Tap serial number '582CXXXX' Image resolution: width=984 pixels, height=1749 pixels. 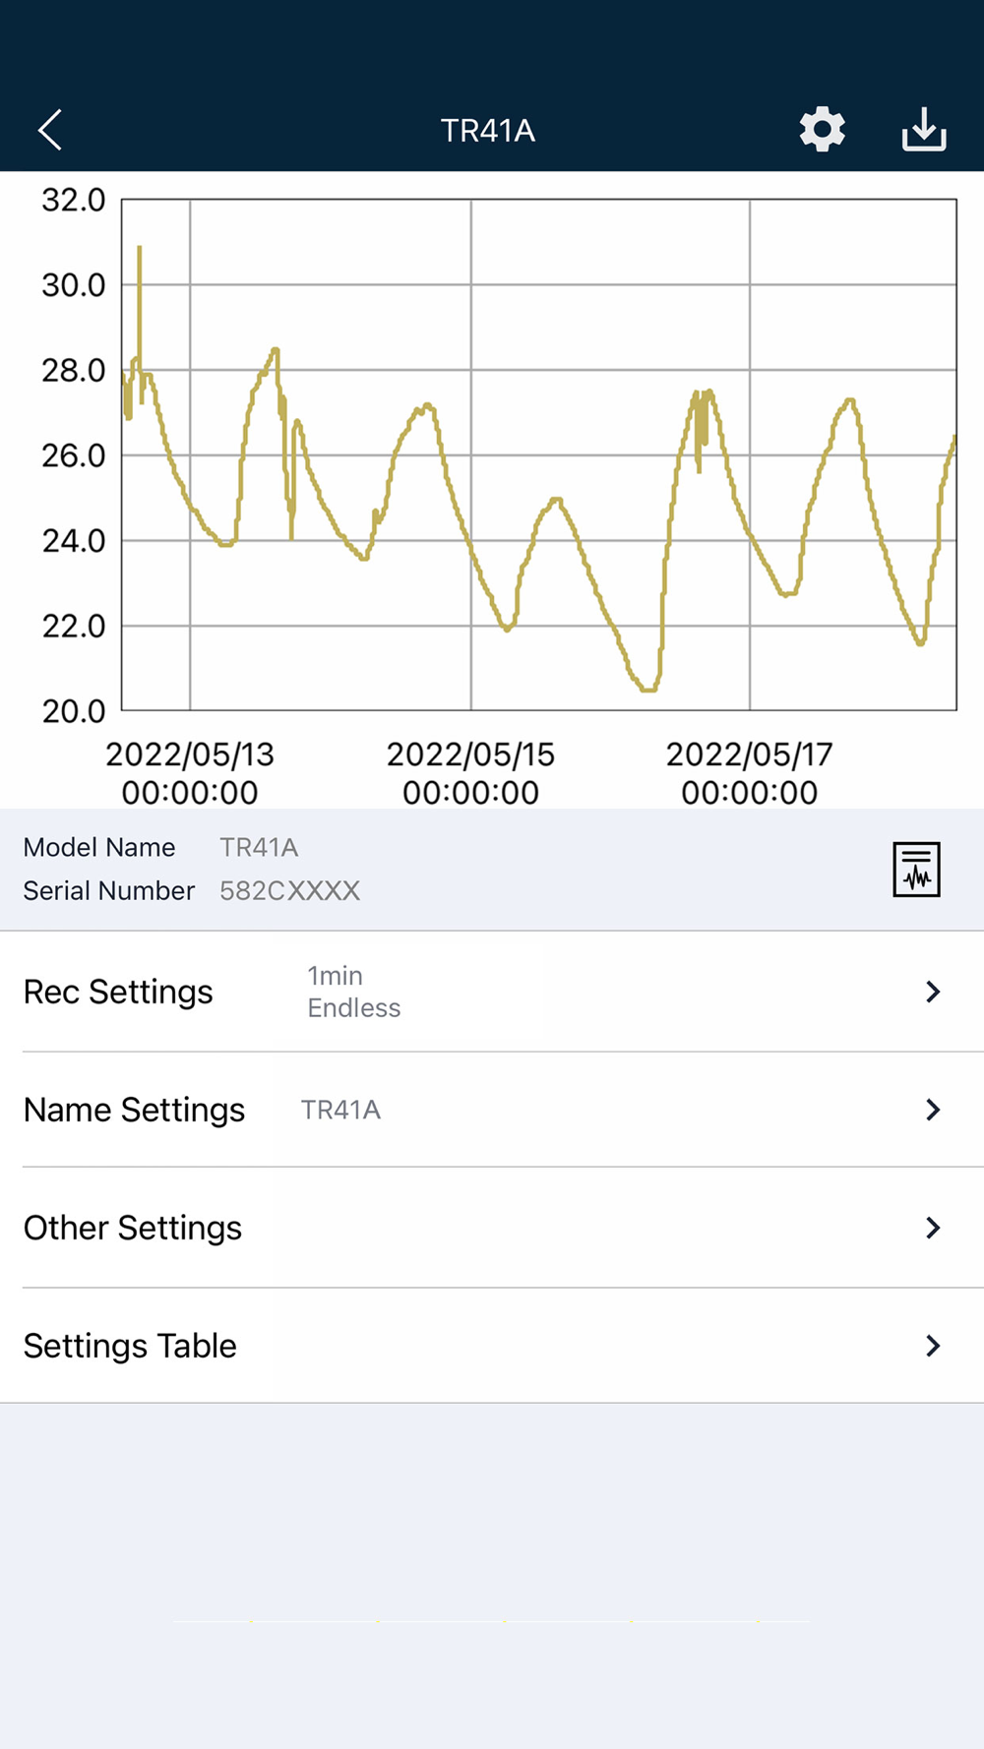289,891
